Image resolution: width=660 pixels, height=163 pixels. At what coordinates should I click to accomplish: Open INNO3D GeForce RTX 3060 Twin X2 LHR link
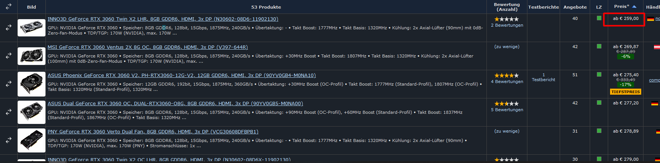163,19
